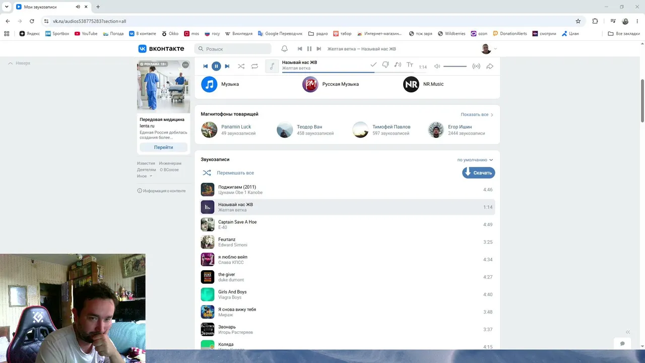Expand Показать все for Магнитофоны товарищей
The image size is (645, 363).
(x=477, y=114)
